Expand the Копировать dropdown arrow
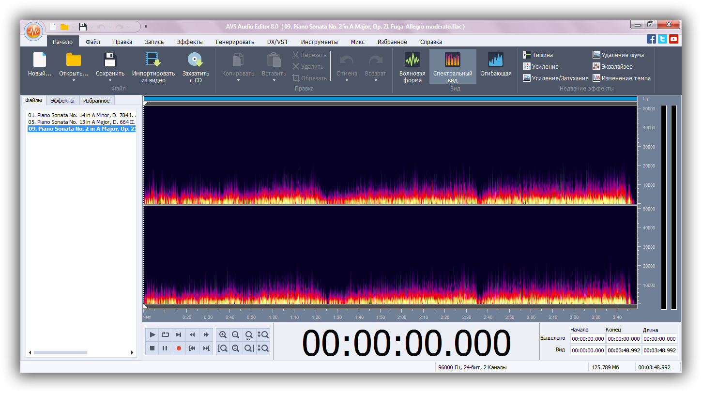This screenshot has width=702, height=393. (238, 80)
